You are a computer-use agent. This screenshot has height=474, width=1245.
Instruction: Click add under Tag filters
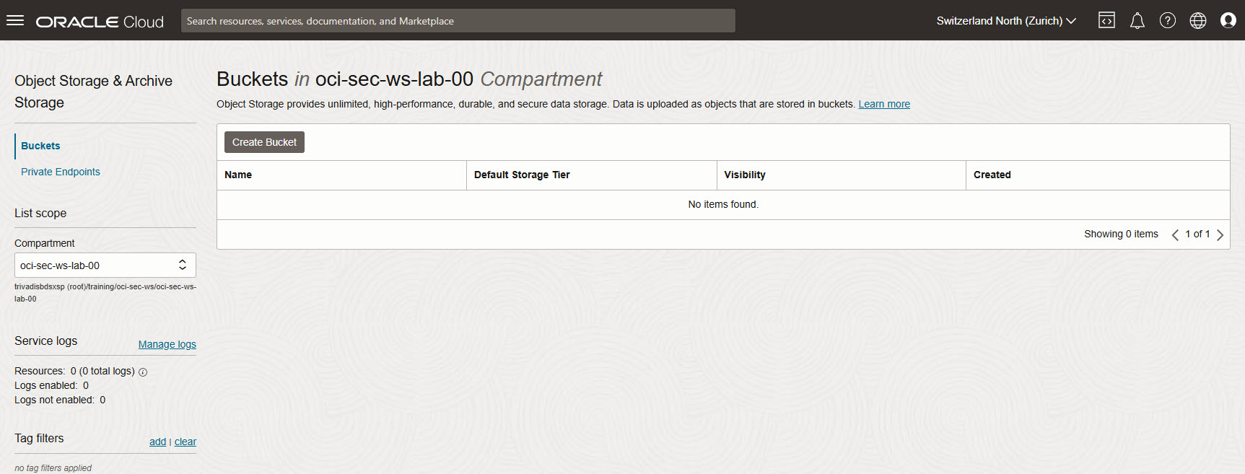coord(157,442)
